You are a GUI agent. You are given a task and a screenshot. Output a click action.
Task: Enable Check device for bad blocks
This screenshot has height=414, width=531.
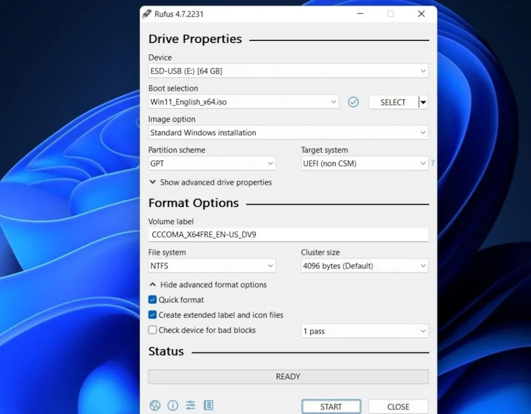coord(152,330)
